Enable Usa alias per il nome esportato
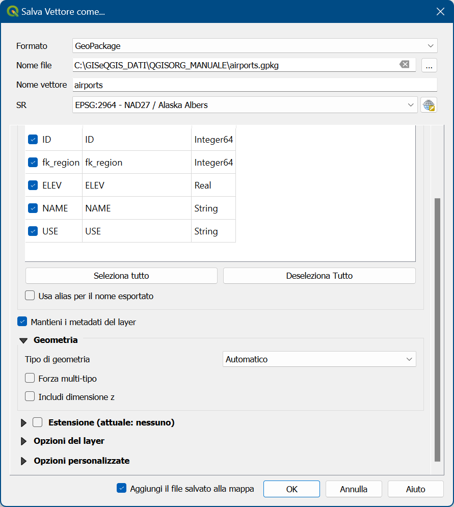 pos(30,296)
